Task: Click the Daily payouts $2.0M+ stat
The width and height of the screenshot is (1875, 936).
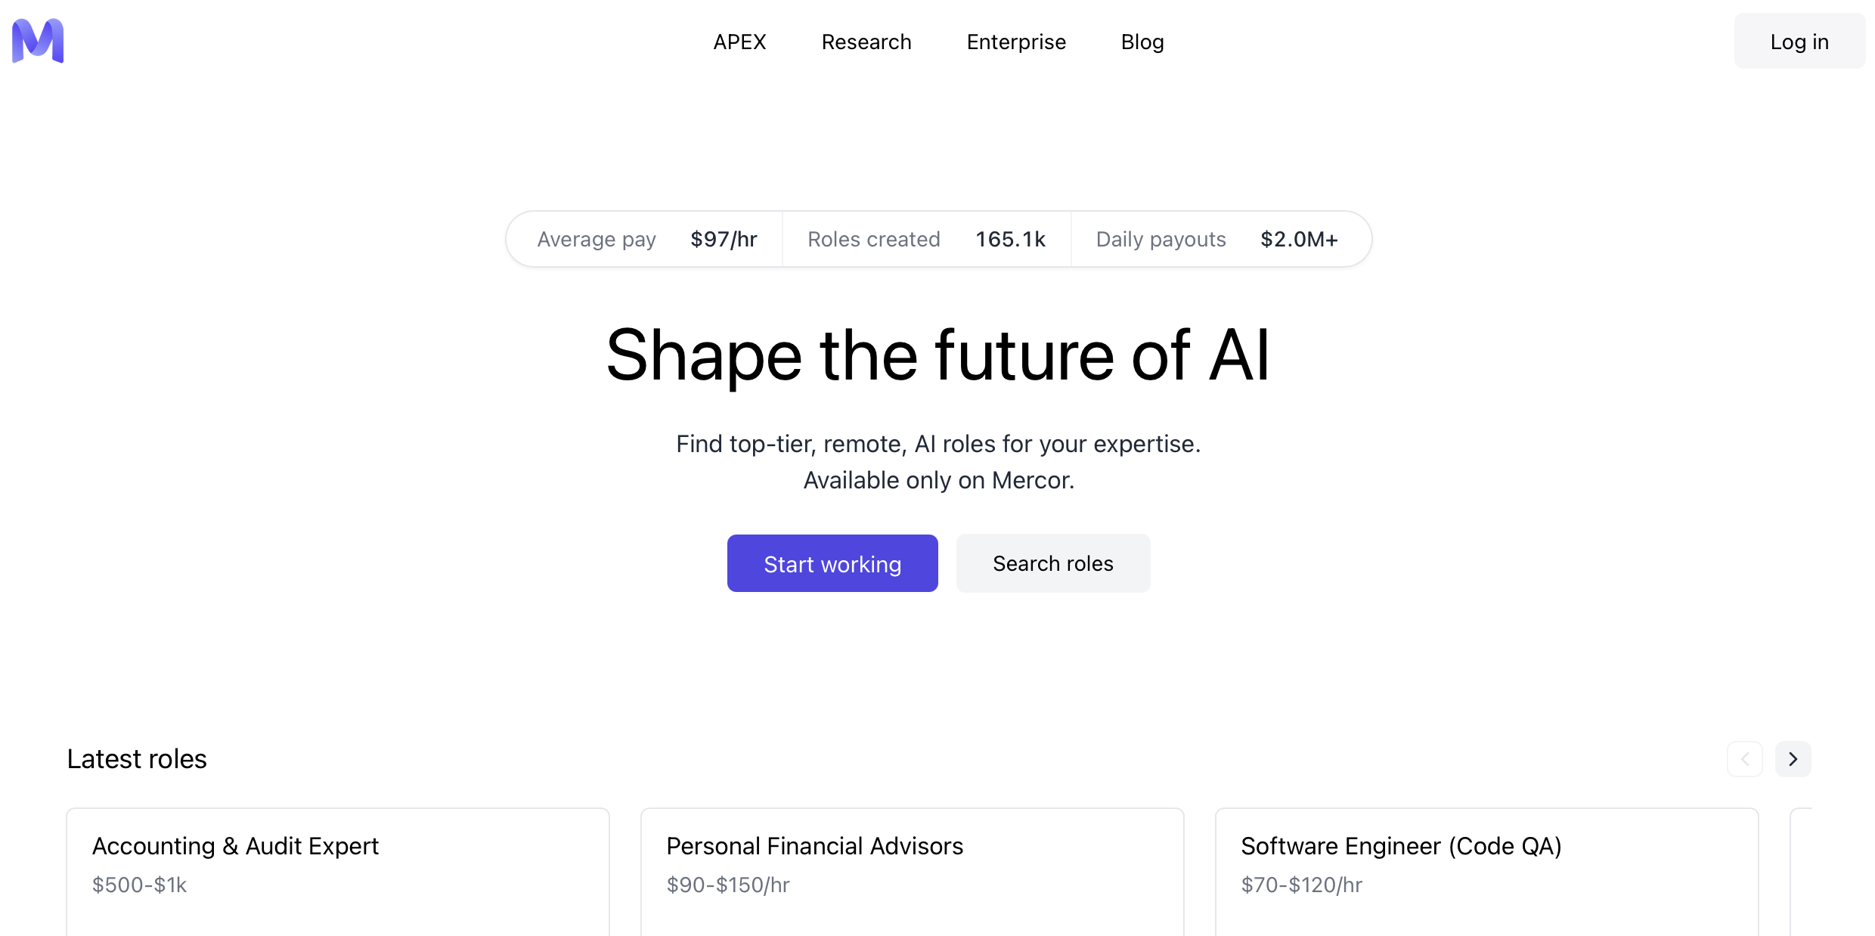Action: [x=1216, y=240]
